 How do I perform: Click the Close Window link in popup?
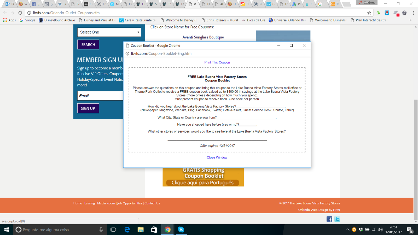pyautogui.click(x=217, y=157)
